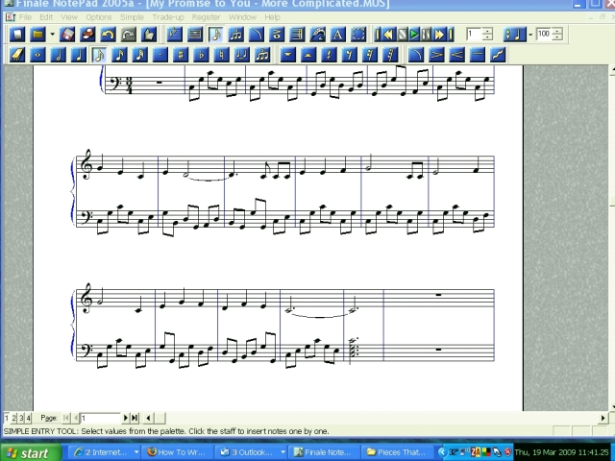Select the Eraser tool in the palette

pos(16,55)
